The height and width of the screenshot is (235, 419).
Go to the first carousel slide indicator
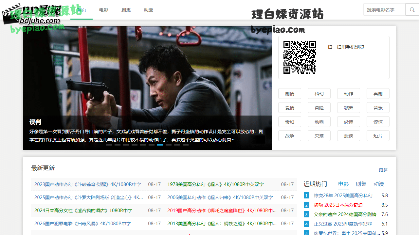109,145
